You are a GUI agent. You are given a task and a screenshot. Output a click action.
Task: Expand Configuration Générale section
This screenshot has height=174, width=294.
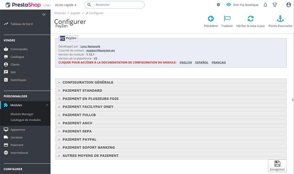(171, 82)
